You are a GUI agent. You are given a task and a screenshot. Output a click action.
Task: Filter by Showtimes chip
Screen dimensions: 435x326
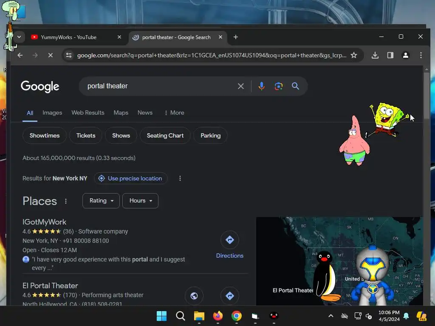[x=44, y=135]
